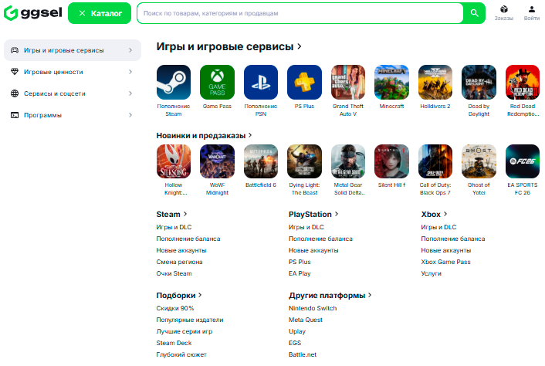
Task: Open the Nintendo Switch link
Action: tap(313, 308)
